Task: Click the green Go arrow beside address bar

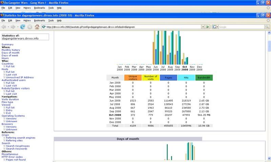Action: point(208,27)
